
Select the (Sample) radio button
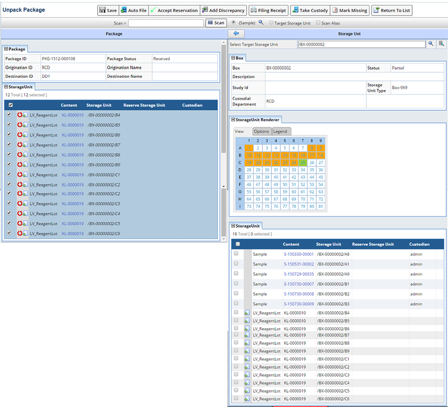[234, 22]
